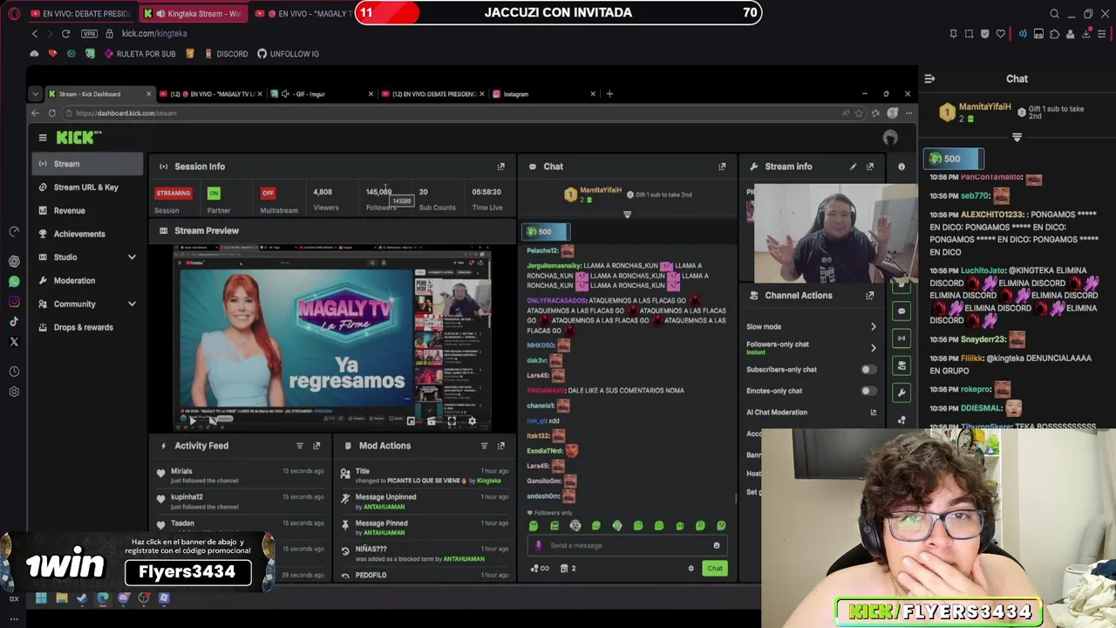Open ChatGPT icon in left sidebar

tap(14, 262)
